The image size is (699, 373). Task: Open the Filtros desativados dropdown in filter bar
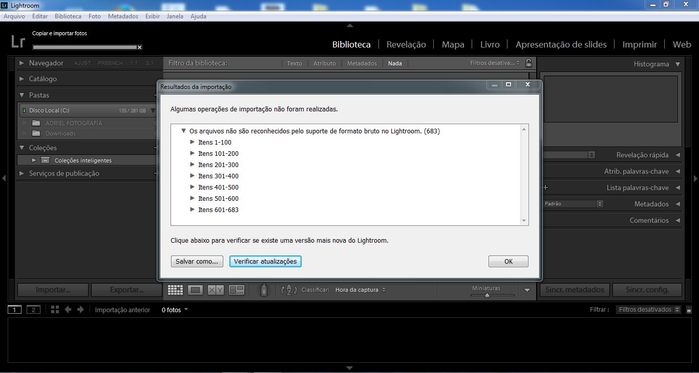click(495, 63)
